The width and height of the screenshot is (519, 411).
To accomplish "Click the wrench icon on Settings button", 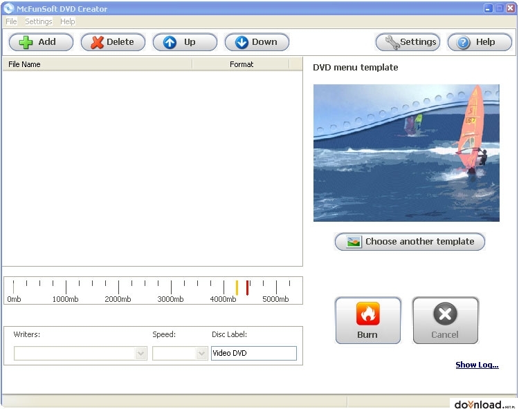I will pyautogui.click(x=392, y=42).
